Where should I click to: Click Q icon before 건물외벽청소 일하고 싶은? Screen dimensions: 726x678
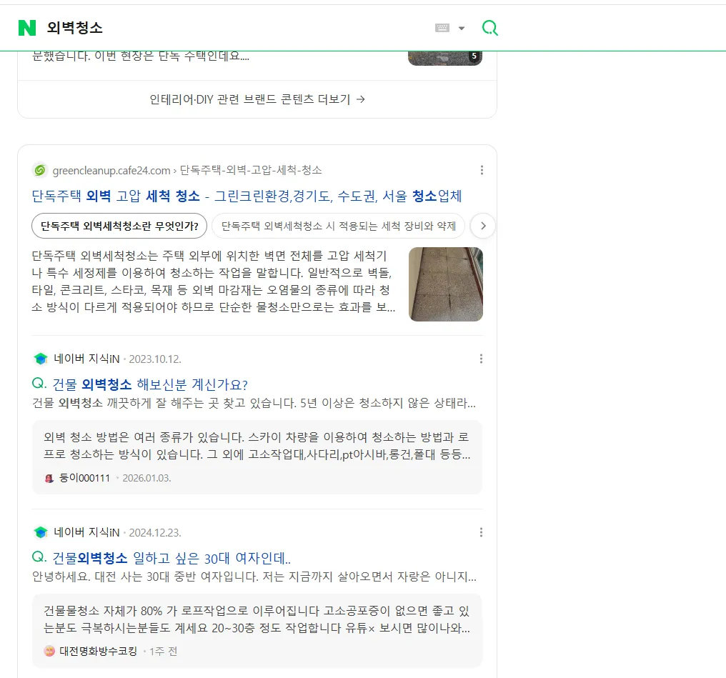39,557
